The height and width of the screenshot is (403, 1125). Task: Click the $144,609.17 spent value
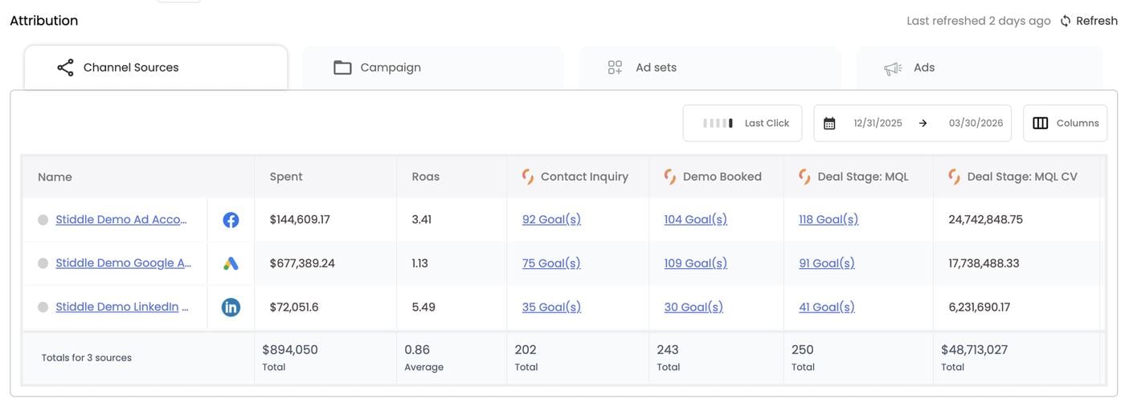point(300,219)
